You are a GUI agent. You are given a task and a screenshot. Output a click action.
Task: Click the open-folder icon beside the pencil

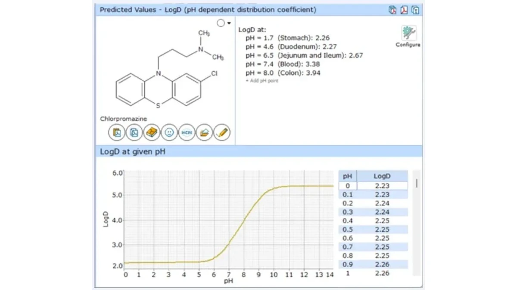tap(204, 133)
